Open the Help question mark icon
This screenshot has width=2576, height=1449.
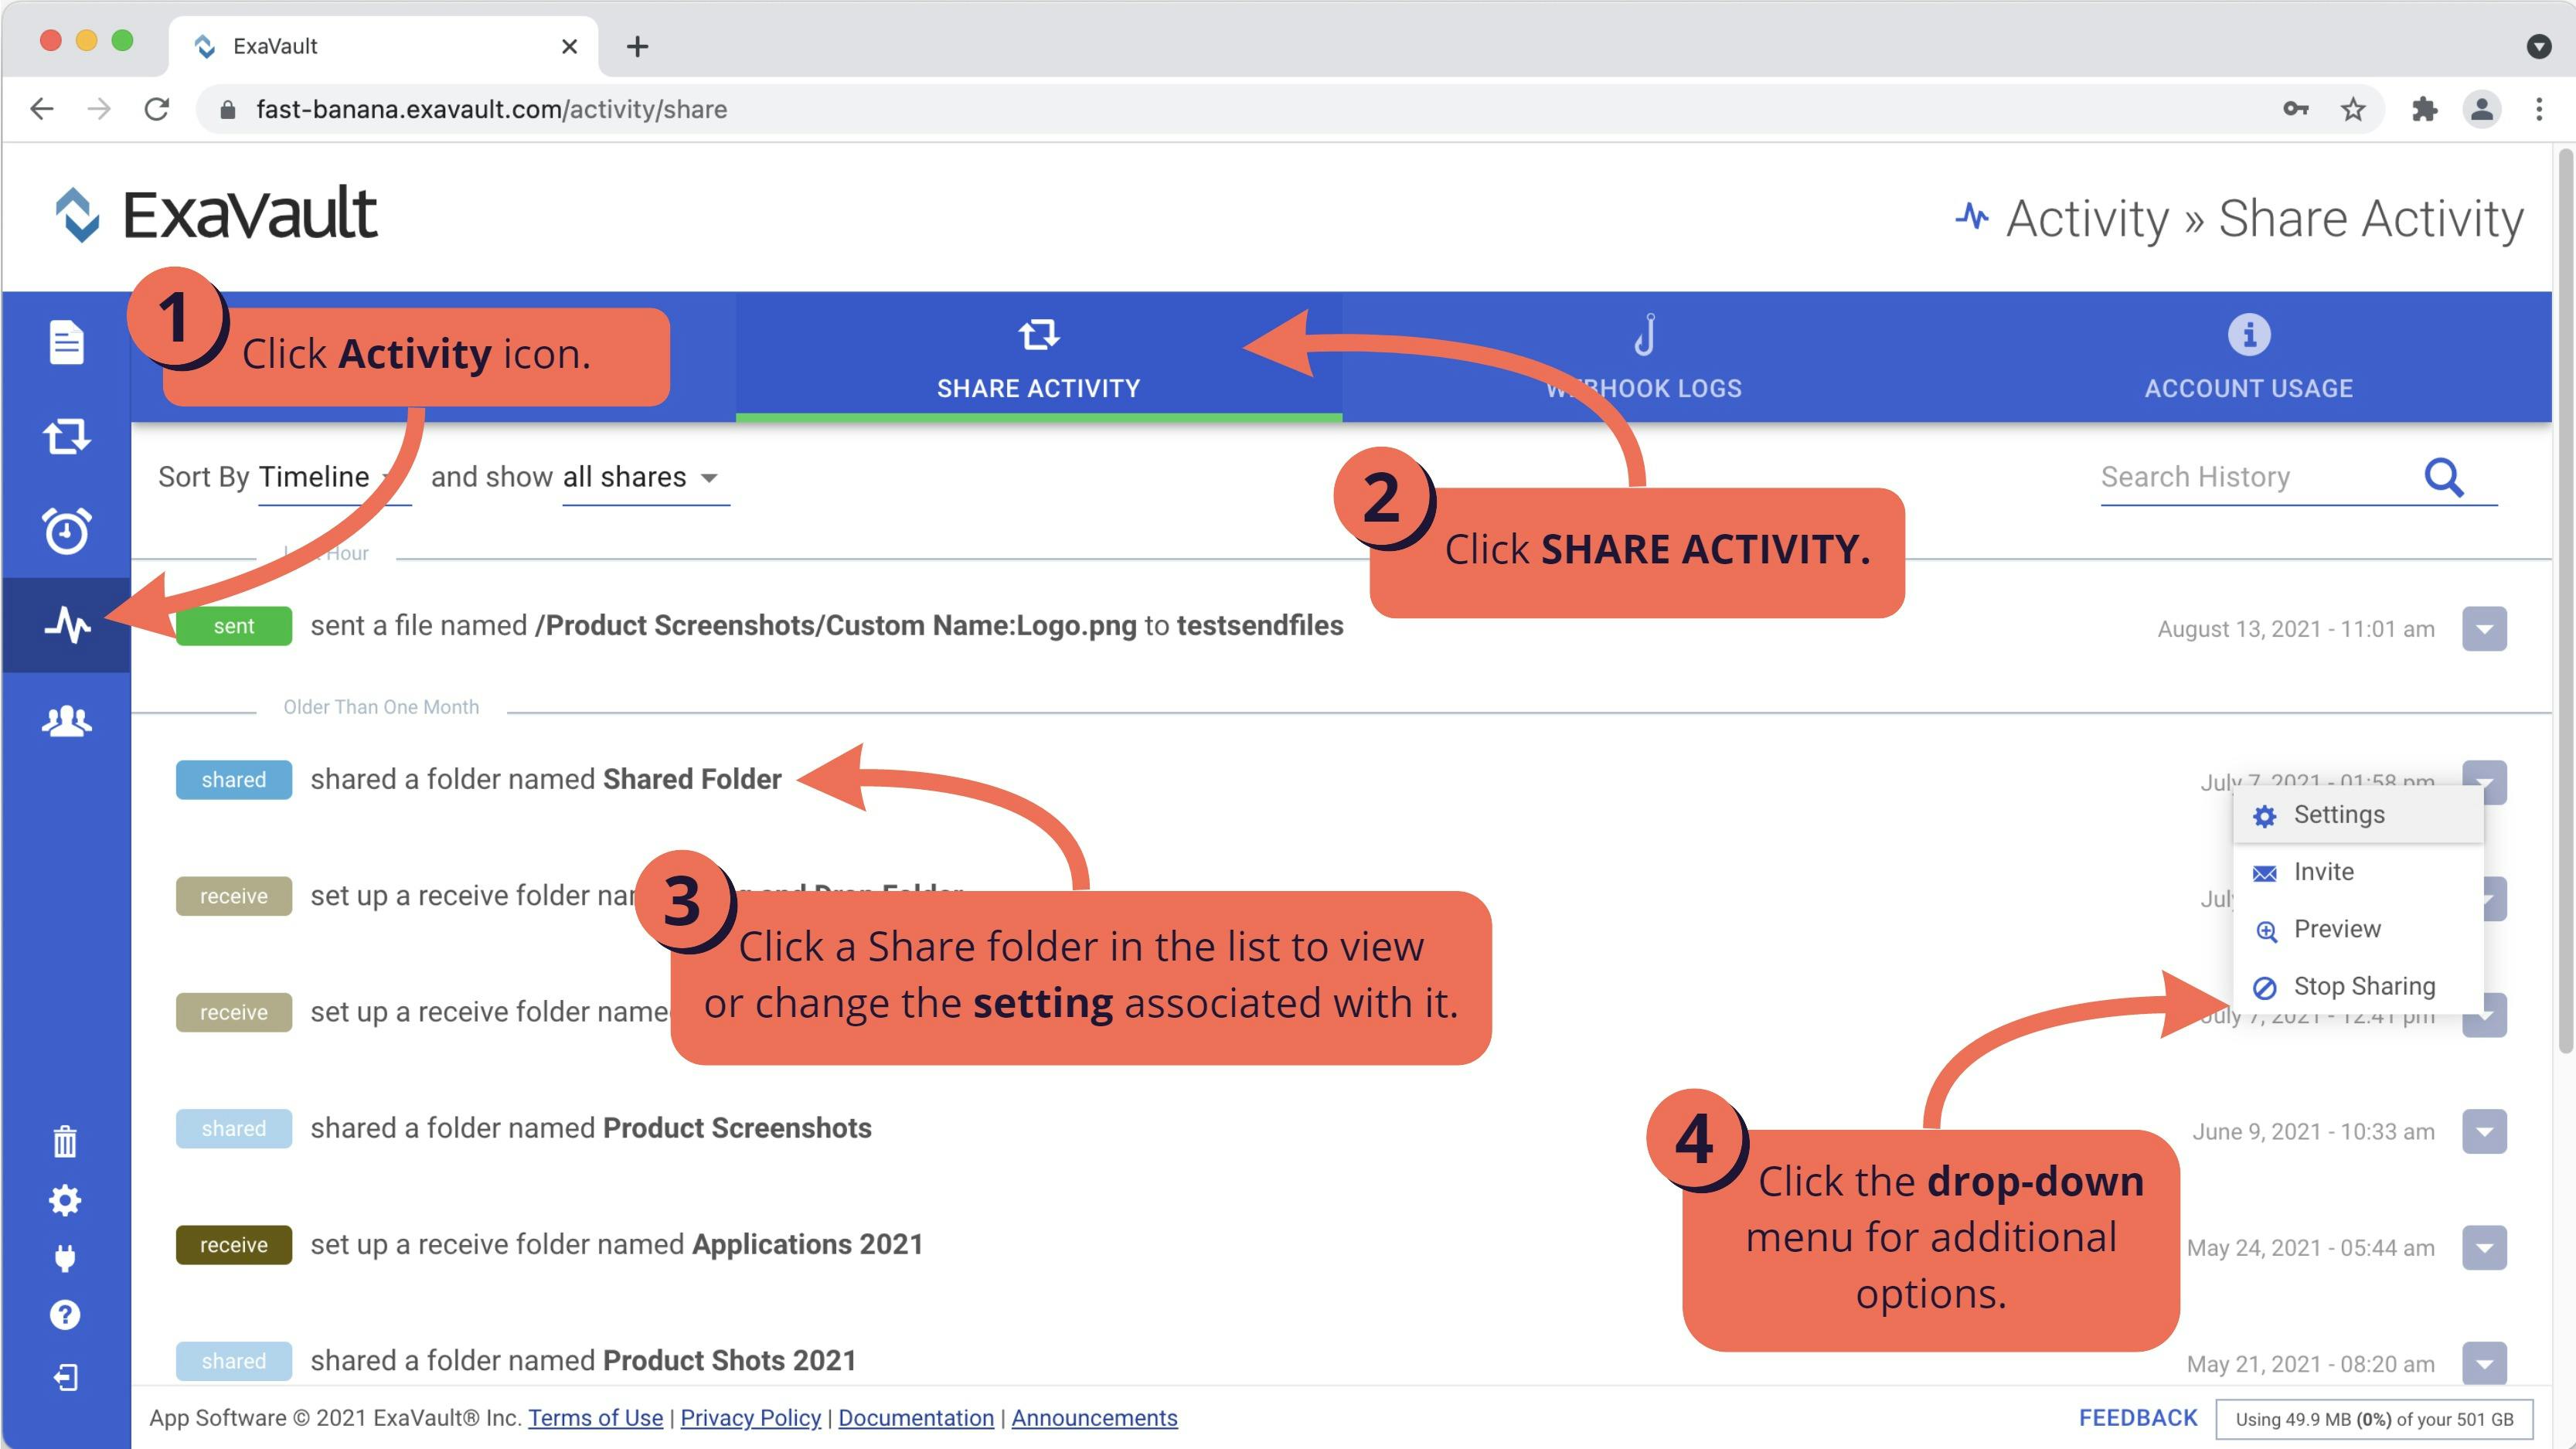tap(65, 1315)
